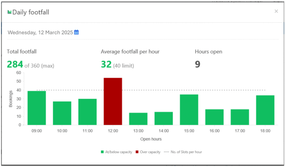Screen dimensions: 285x167
Task: Select the 17:00 bookings bar
Action: (240, 117)
